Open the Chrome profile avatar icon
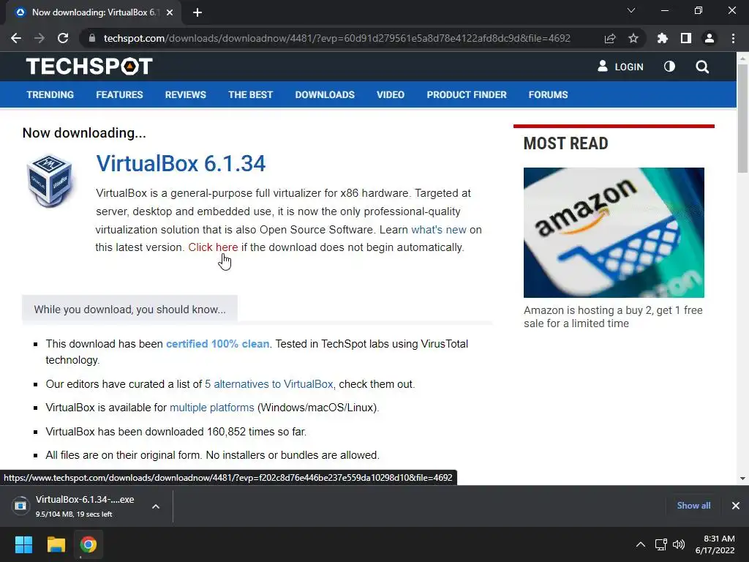Viewport: 749px width, 562px height. [710, 38]
